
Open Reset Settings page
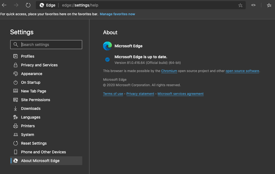coord(46,143)
